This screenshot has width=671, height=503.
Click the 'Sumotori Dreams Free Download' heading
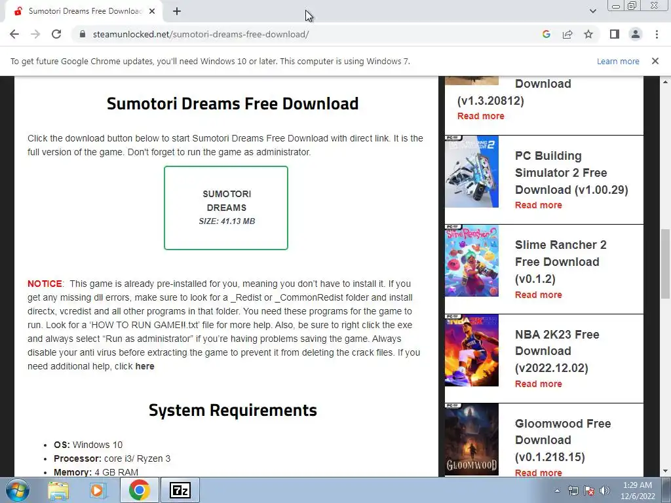[233, 104]
